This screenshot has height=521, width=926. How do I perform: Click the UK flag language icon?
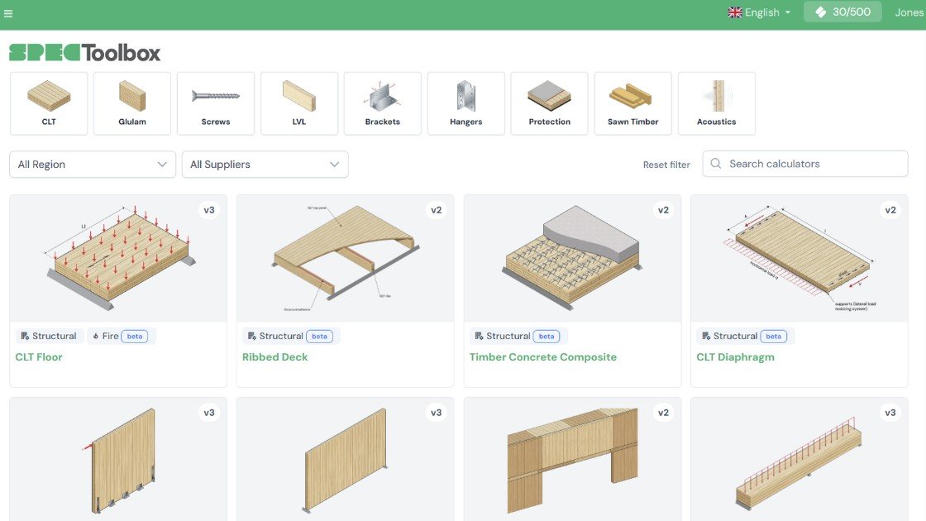735,12
